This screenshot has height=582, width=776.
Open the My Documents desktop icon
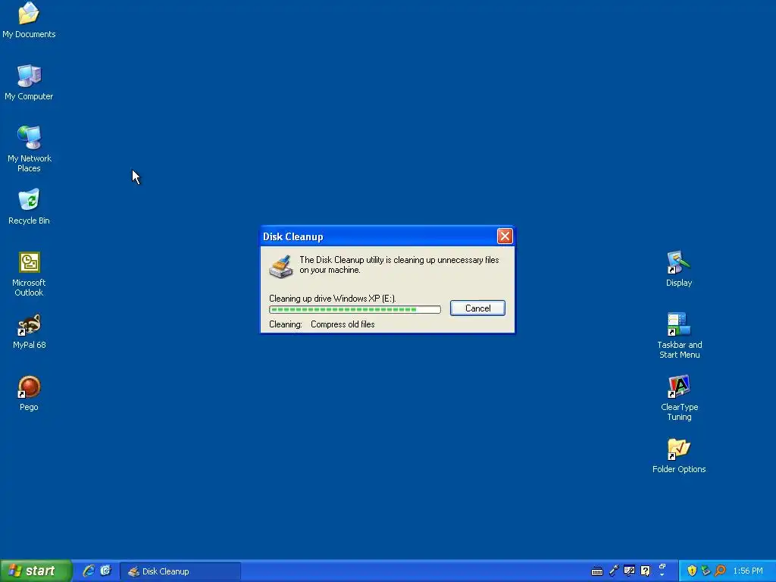29,20
